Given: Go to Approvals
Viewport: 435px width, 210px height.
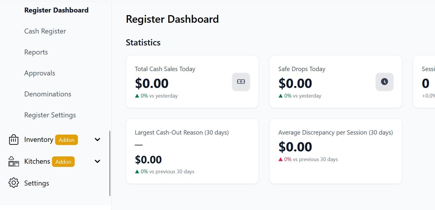Looking at the screenshot, I should (40, 73).
